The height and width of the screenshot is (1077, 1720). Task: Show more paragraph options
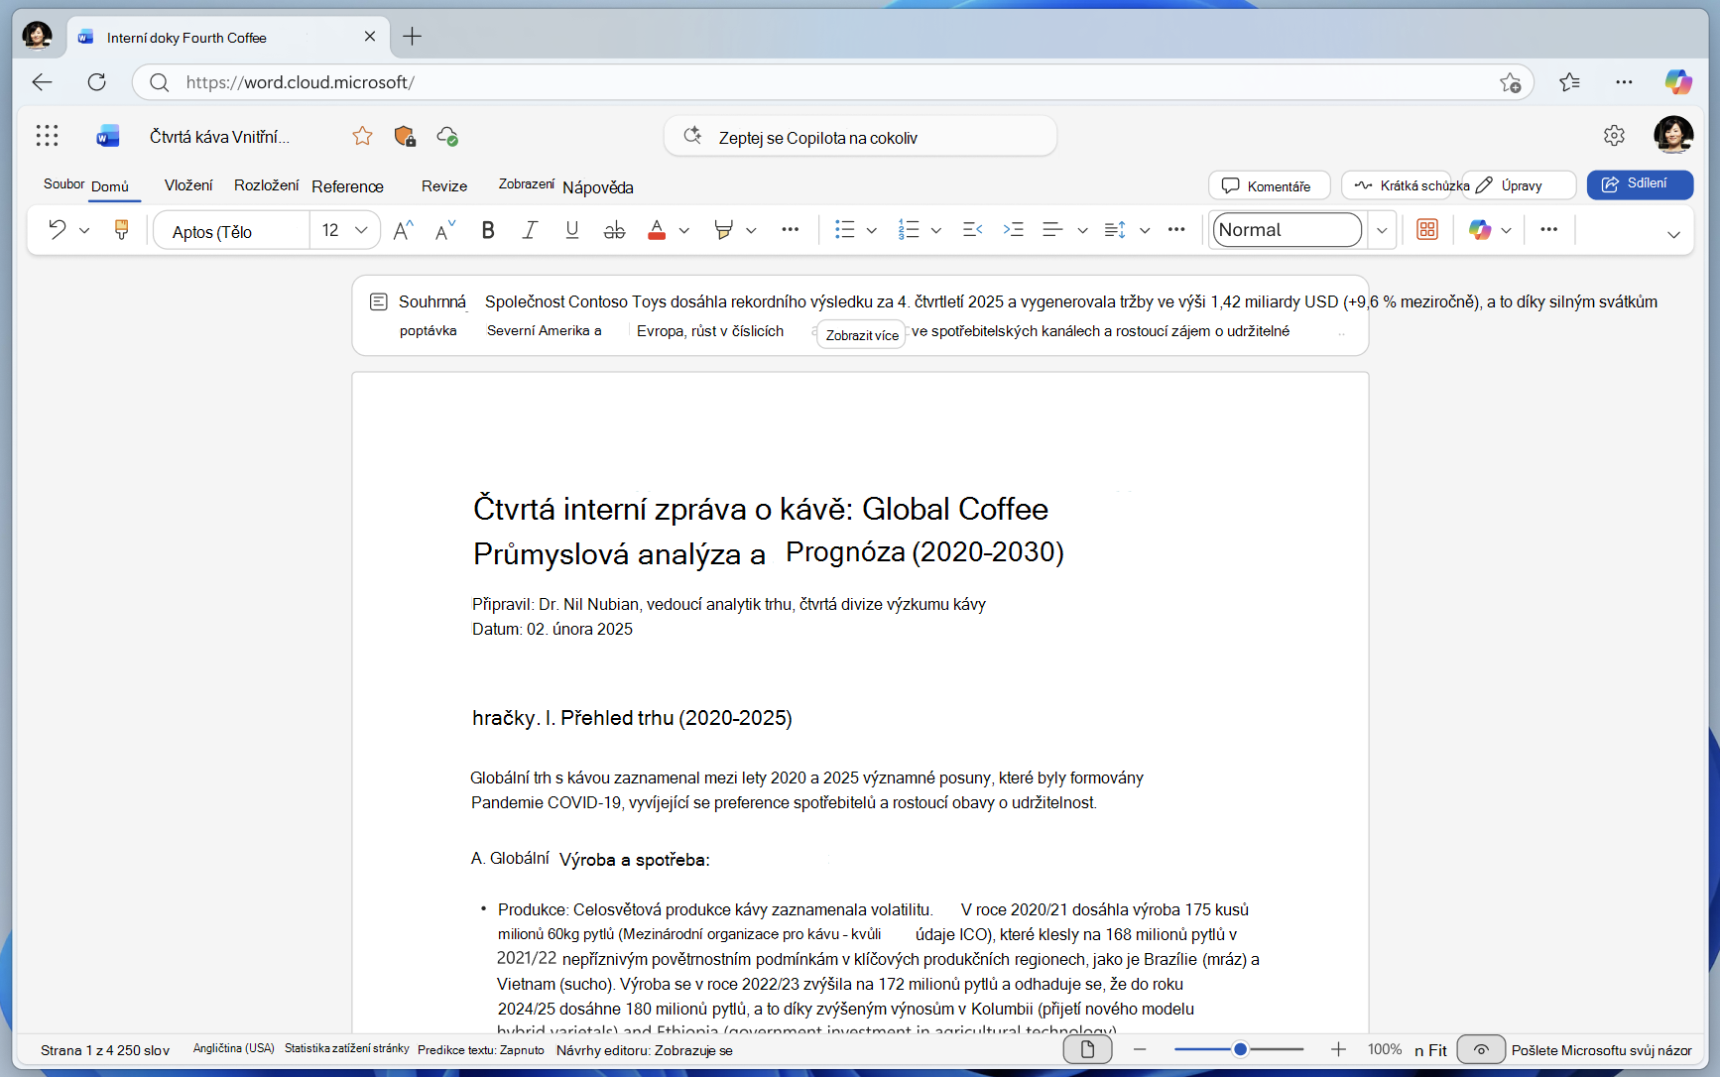(1176, 230)
